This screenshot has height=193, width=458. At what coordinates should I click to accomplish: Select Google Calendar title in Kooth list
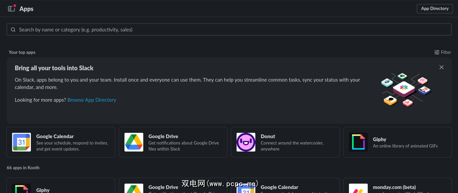pyautogui.click(x=279, y=187)
